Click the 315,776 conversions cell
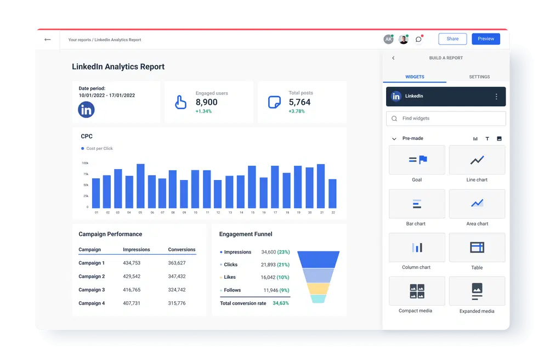The height and width of the screenshot is (360, 544). coord(177,303)
